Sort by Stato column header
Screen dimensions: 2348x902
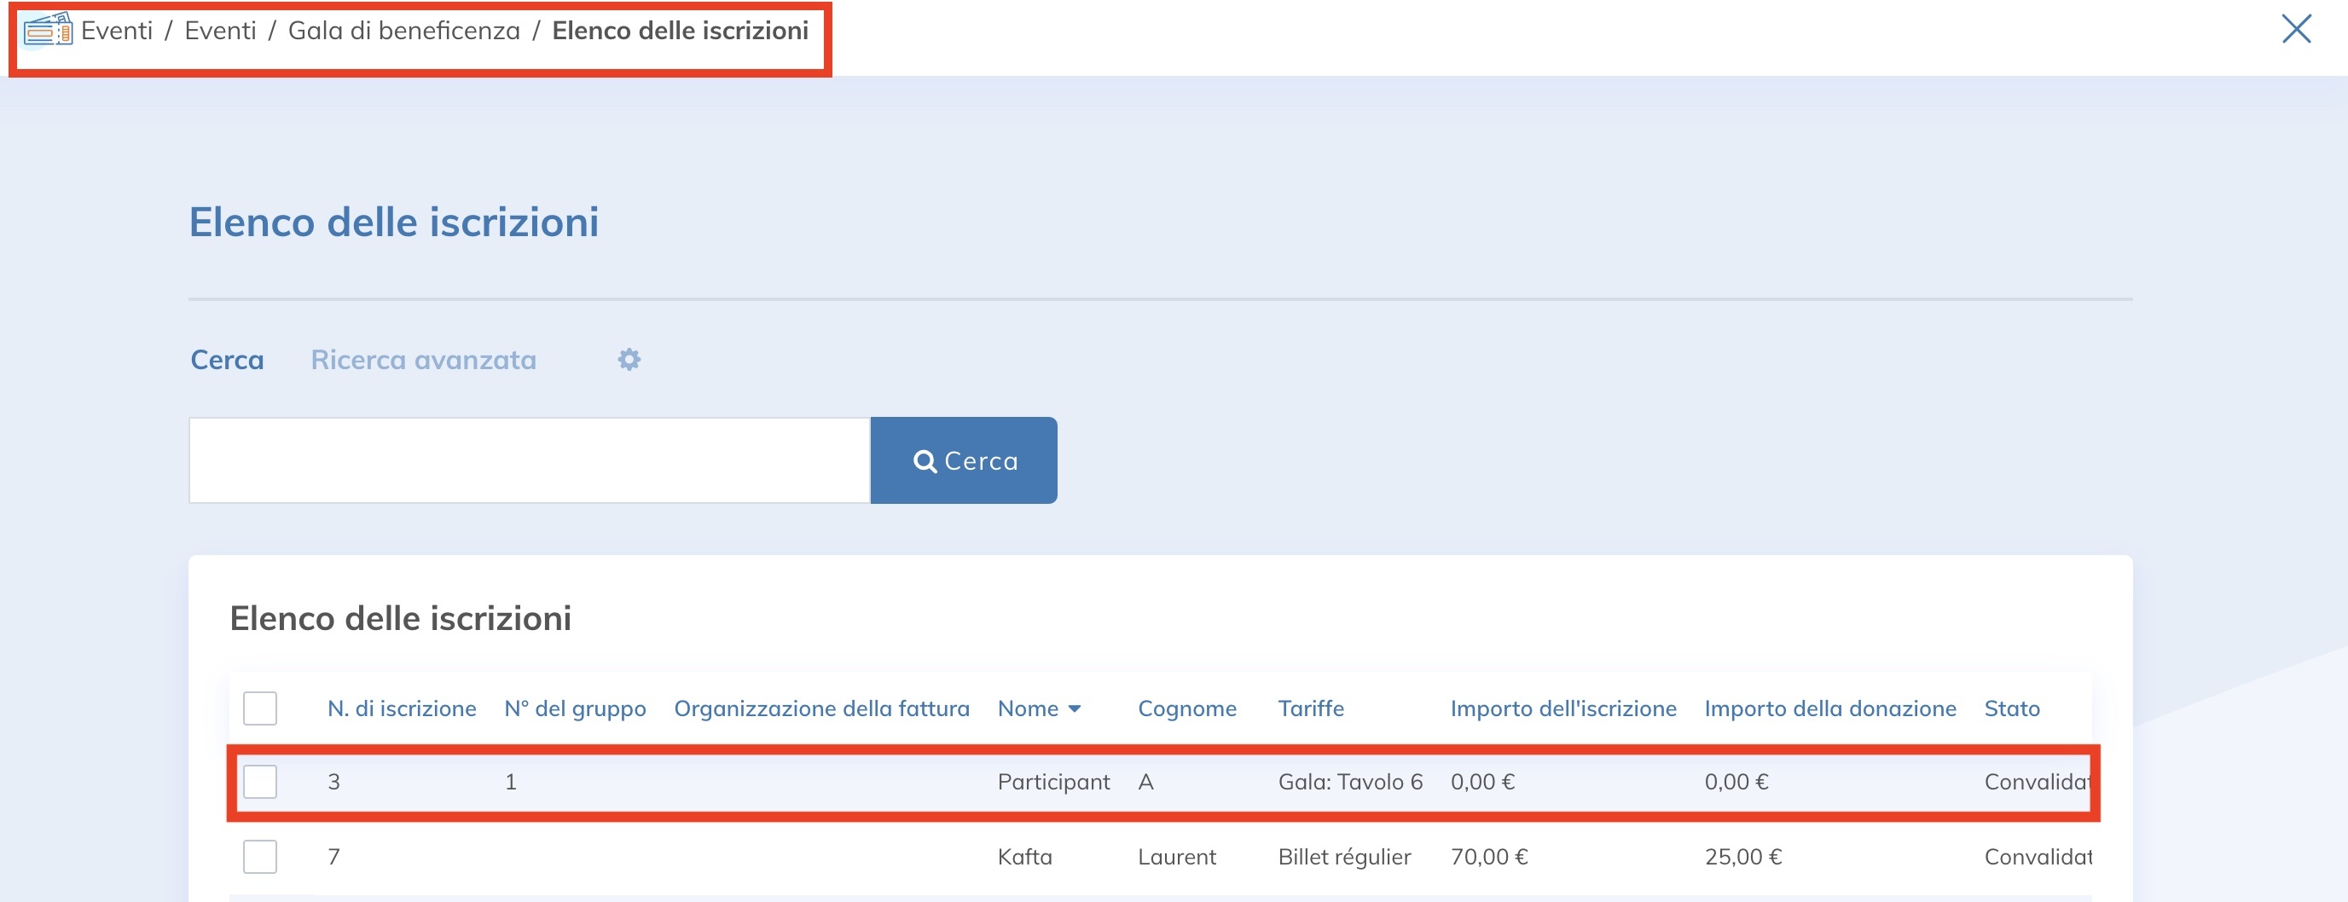click(x=2012, y=708)
